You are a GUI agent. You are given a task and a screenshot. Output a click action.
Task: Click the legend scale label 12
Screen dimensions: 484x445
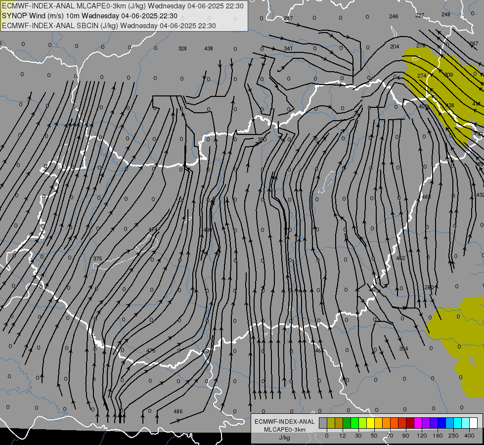[x=342, y=436]
